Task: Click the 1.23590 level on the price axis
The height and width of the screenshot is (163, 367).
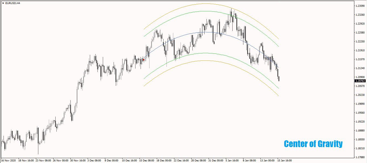Action: pyautogui.click(x=360, y=6)
